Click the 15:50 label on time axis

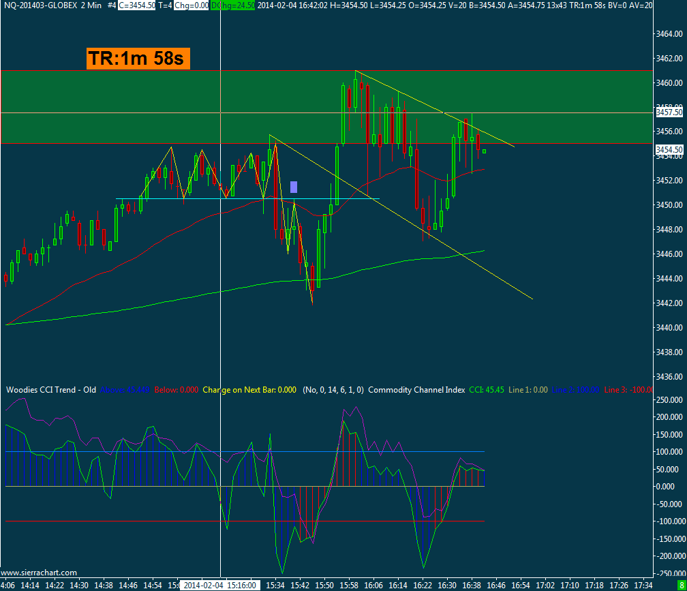[x=324, y=586]
